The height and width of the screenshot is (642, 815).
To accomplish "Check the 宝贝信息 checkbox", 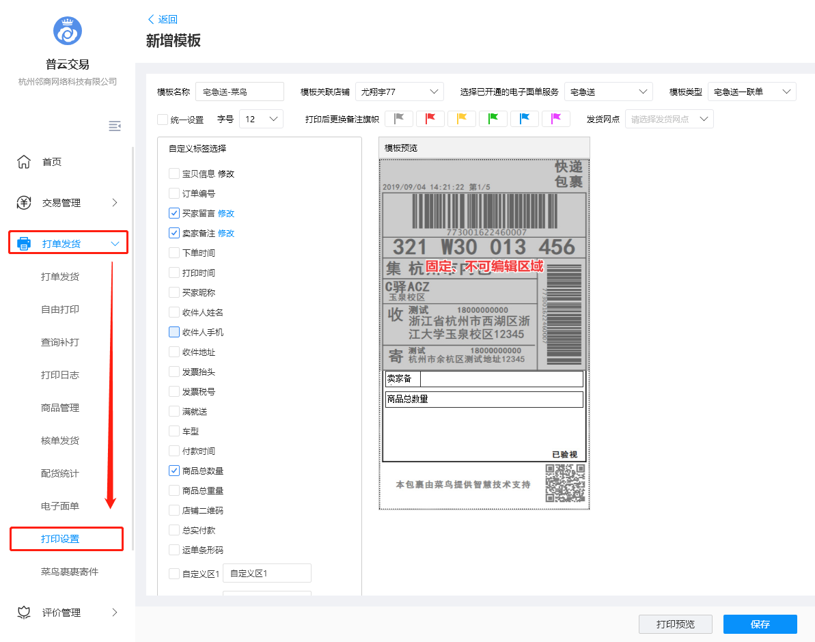I will (174, 173).
